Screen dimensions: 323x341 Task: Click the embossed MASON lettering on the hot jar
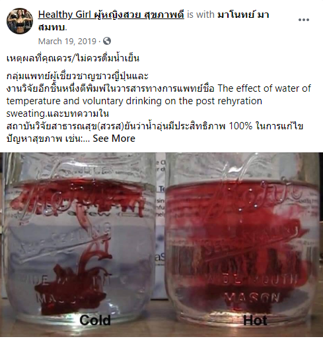pyautogui.click(x=252, y=298)
